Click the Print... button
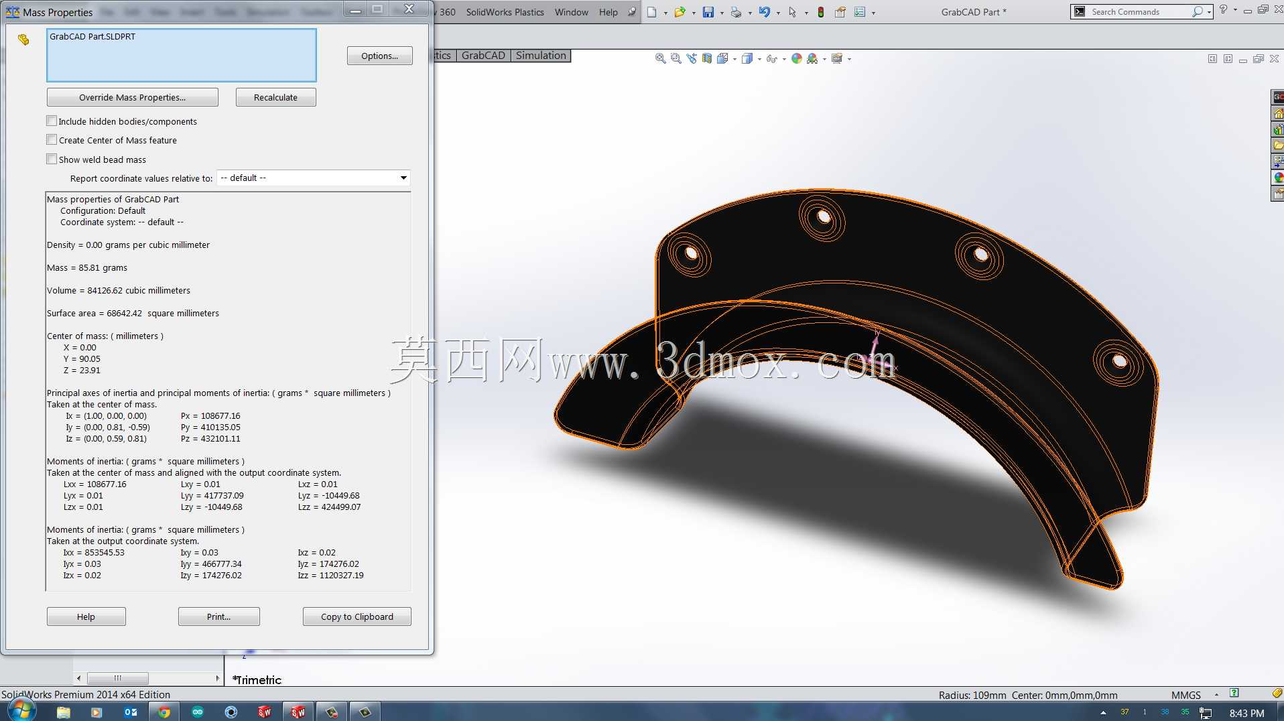The width and height of the screenshot is (1284, 721). pyautogui.click(x=218, y=616)
